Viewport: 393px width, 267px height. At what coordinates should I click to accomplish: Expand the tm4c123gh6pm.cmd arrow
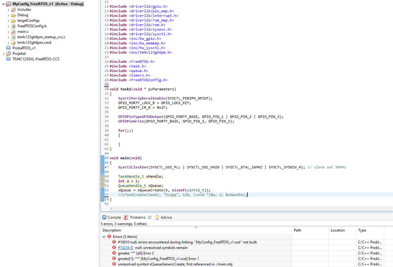tap(9, 43)
